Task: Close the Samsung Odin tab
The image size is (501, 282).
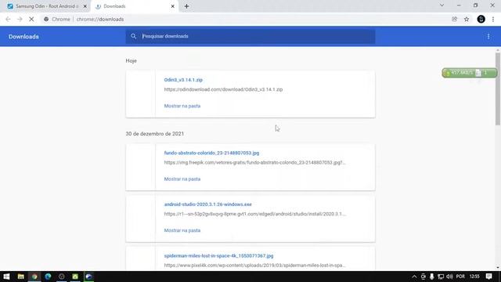Action: 85,6
